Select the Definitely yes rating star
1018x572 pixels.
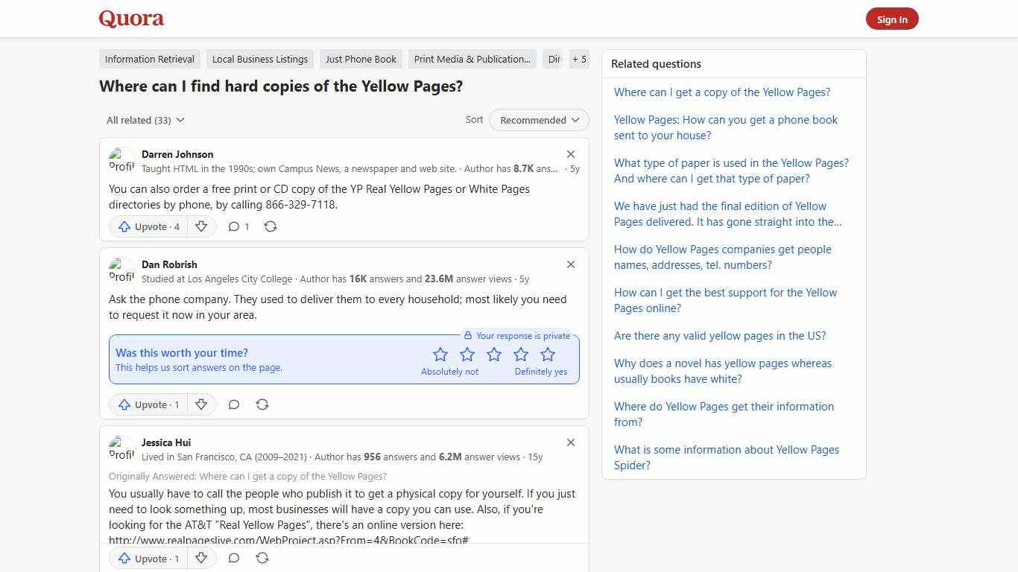548,355
